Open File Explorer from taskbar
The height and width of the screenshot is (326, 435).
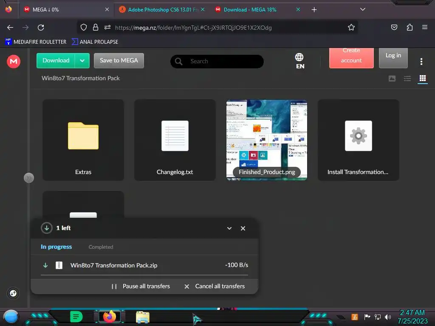[x=143, y=317]
